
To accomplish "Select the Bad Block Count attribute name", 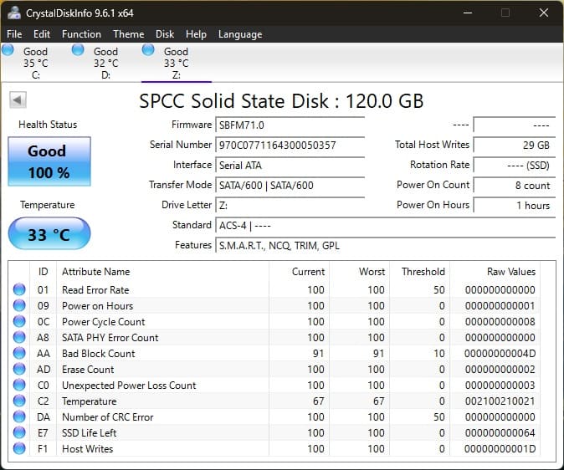I will pyautogui.click(x=98, y=354).
